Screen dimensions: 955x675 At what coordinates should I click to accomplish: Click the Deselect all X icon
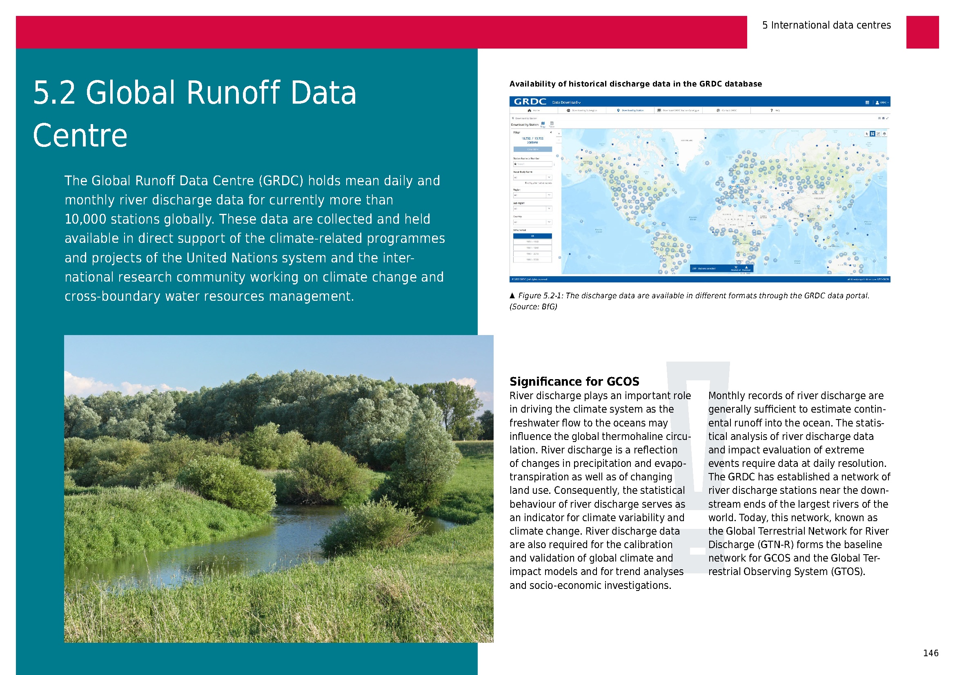736,267
